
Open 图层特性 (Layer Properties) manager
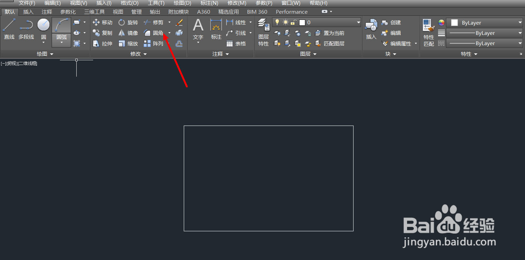pos(264,32)
